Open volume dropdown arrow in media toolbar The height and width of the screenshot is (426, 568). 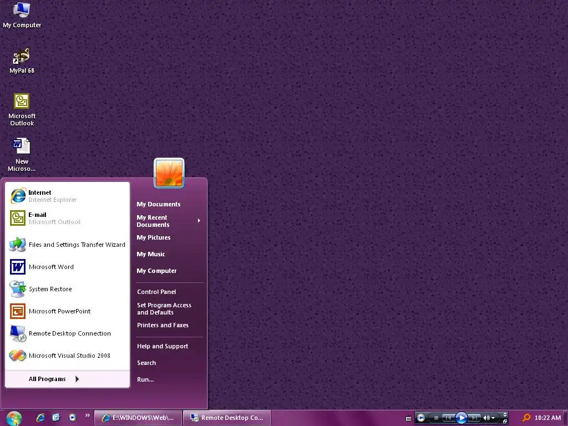(x=493, y=418)
